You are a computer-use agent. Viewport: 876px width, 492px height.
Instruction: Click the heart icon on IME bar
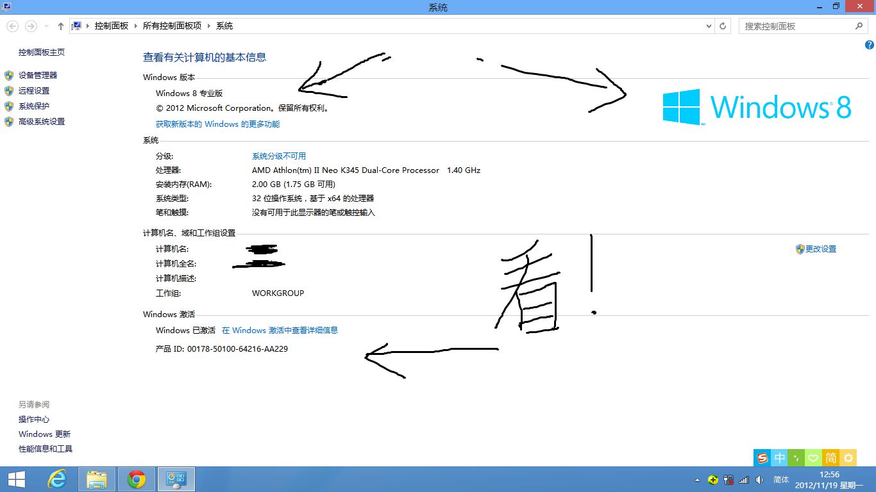point(814,457)
